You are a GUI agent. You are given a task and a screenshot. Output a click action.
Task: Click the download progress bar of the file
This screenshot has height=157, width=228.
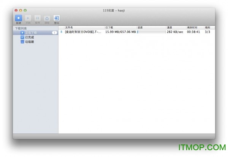(x=150, y=32)
